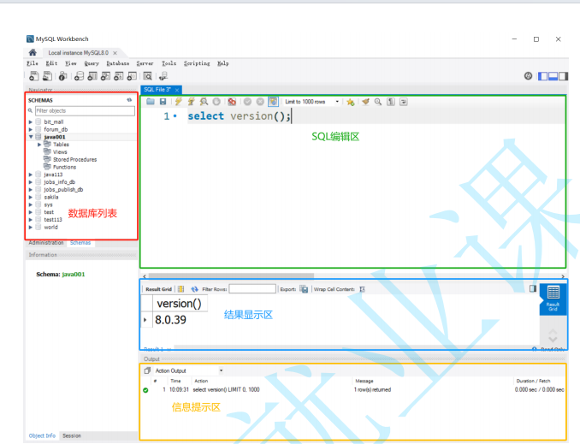Commit transaction checkmark icon
This screenshot has height=444, width=580.
[x=247, y=102]
